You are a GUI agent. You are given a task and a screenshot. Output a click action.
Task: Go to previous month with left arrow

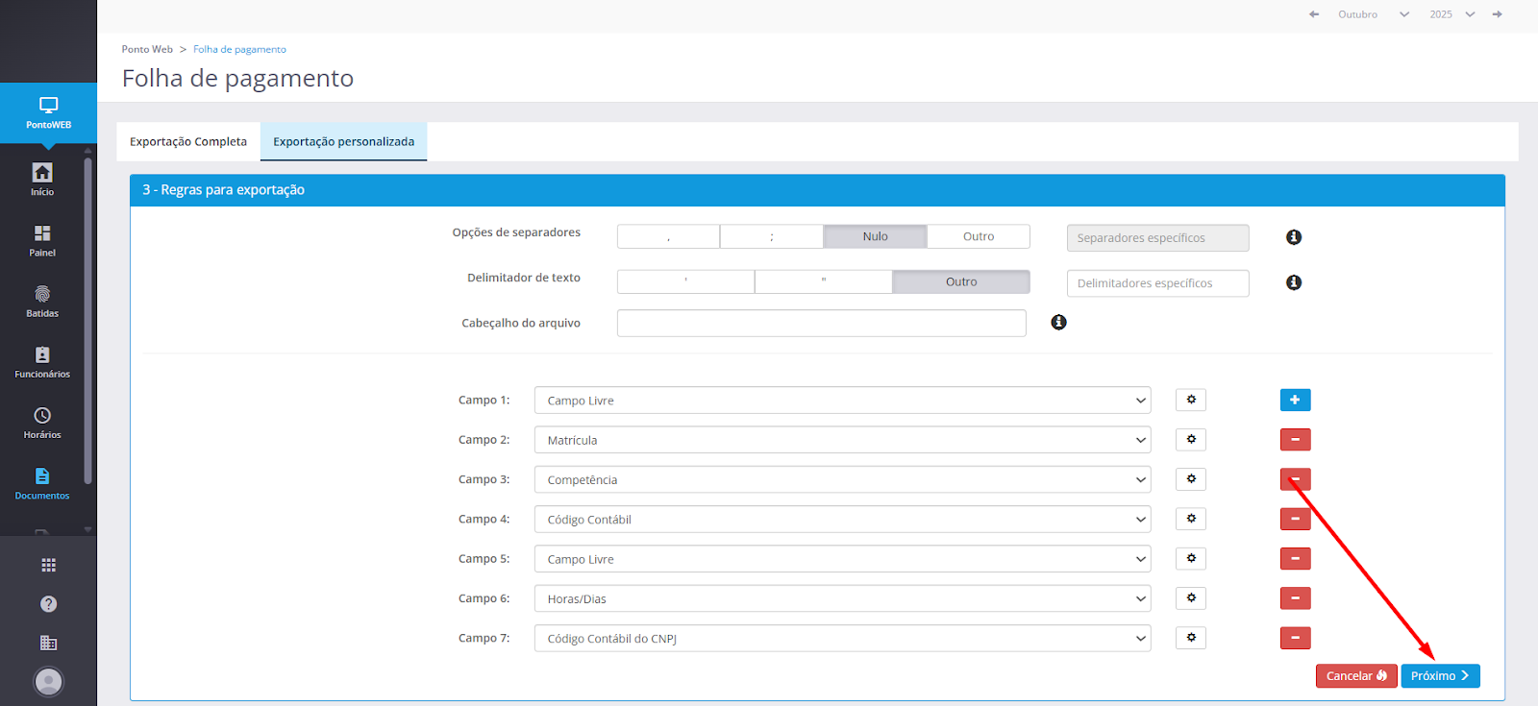(1314, 14)
